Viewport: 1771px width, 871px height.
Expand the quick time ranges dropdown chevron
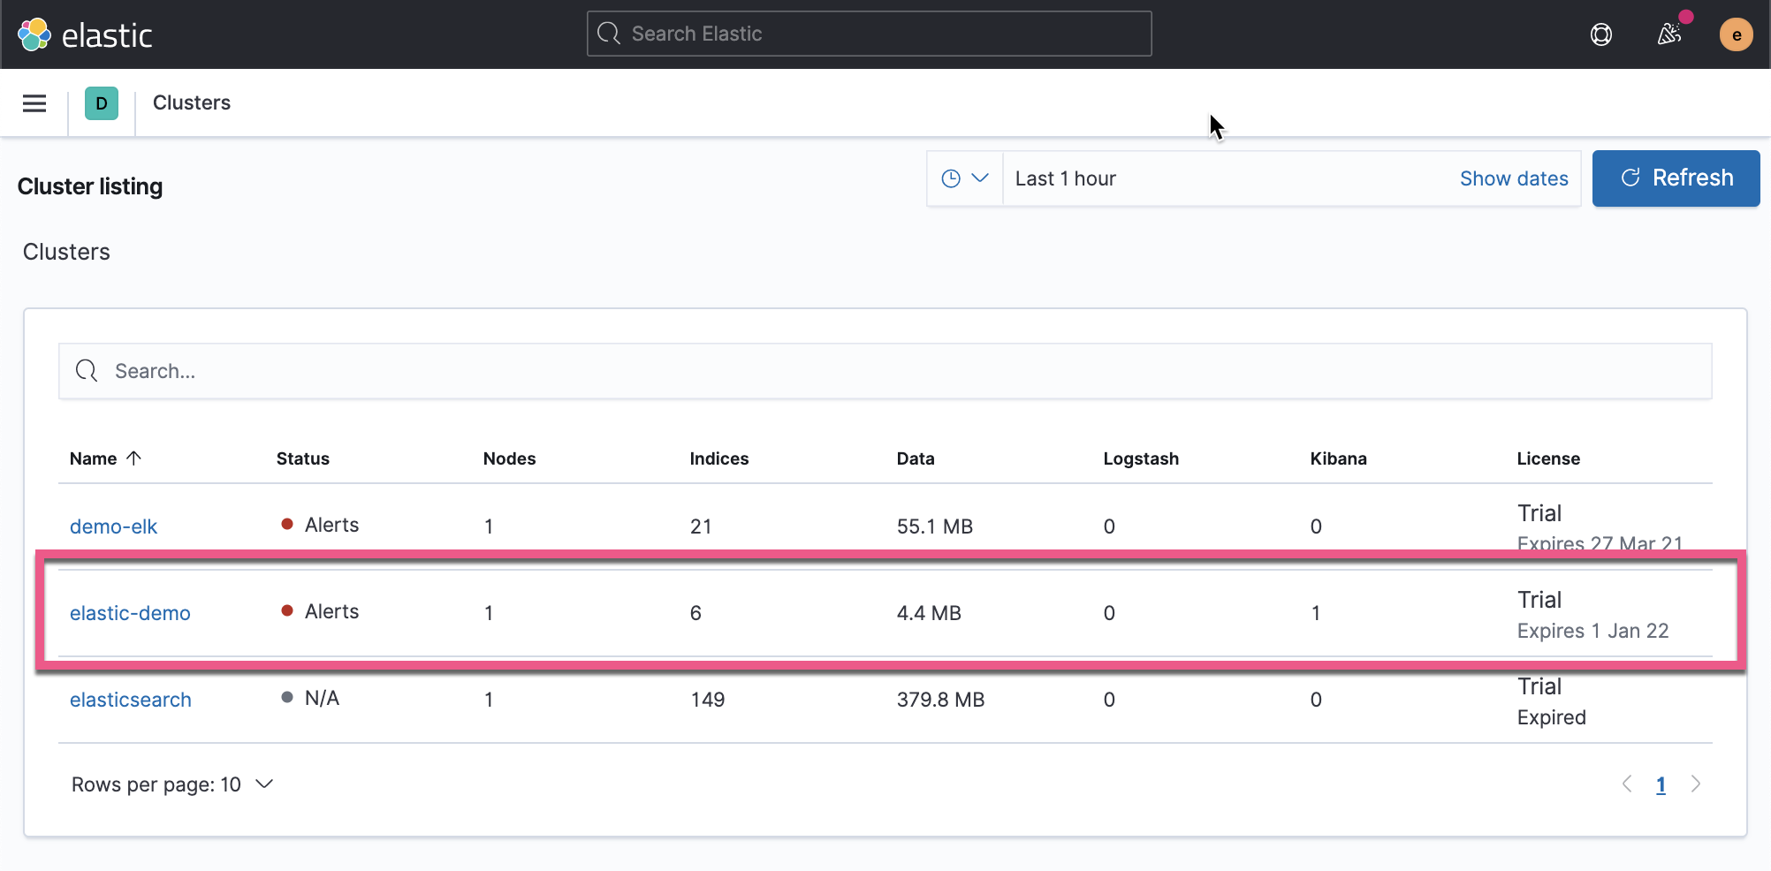(x=979, y=178)
